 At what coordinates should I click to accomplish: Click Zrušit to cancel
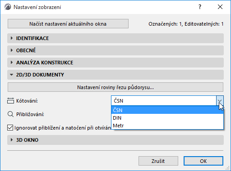pyautogui.click(x=158, y=161)
